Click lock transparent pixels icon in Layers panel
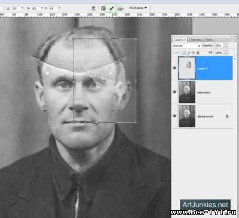 (x=184, y=53)
